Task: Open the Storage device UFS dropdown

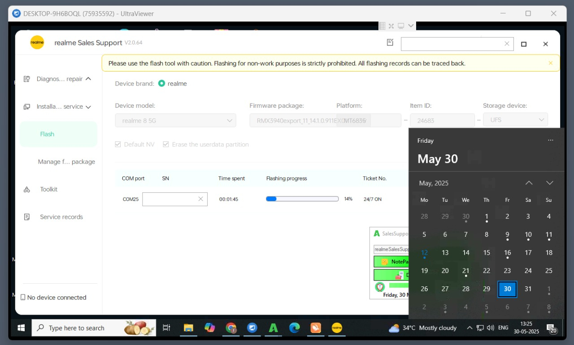Action: 515,120
